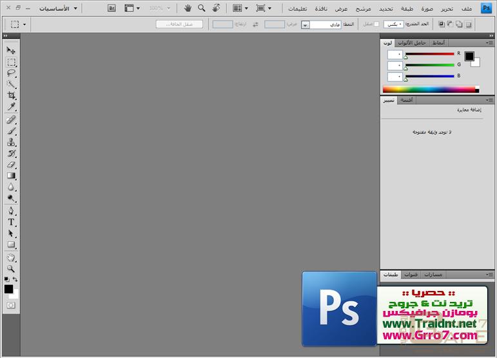Image resolution: width=497 pixels, height=358 pixels.
Task: Select the Pen tool
Action: (x=11, y=211)
